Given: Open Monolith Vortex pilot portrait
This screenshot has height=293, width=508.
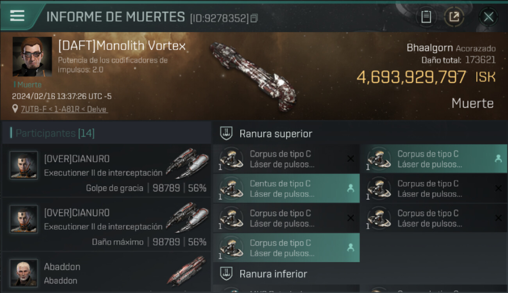Looking at the screenshot, I should click(x=32, y=57).
